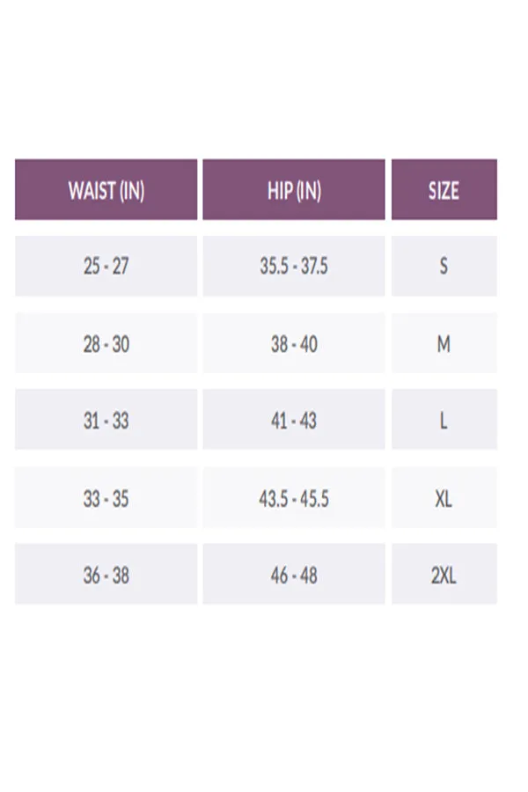Select the 38 - 40 hip cell
Screen dimensions: 528x792
(294, 343)
